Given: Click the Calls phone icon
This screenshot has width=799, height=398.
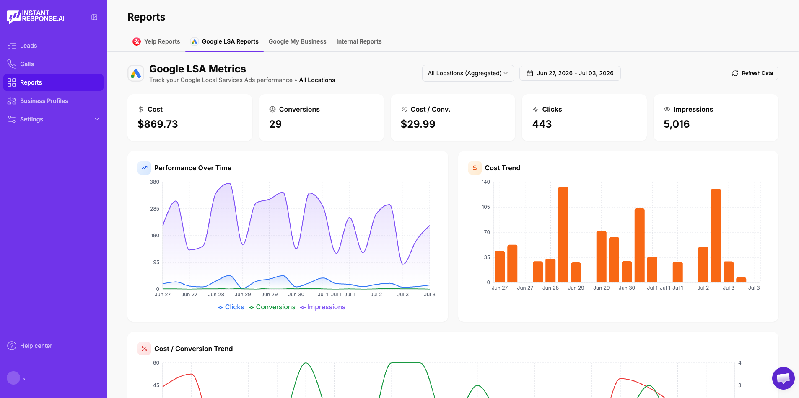Looking at the screenshot, I should click(12, 64).
